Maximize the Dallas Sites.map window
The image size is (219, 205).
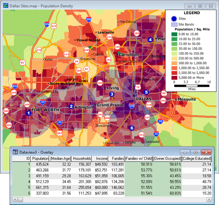[x=200, y=6]
